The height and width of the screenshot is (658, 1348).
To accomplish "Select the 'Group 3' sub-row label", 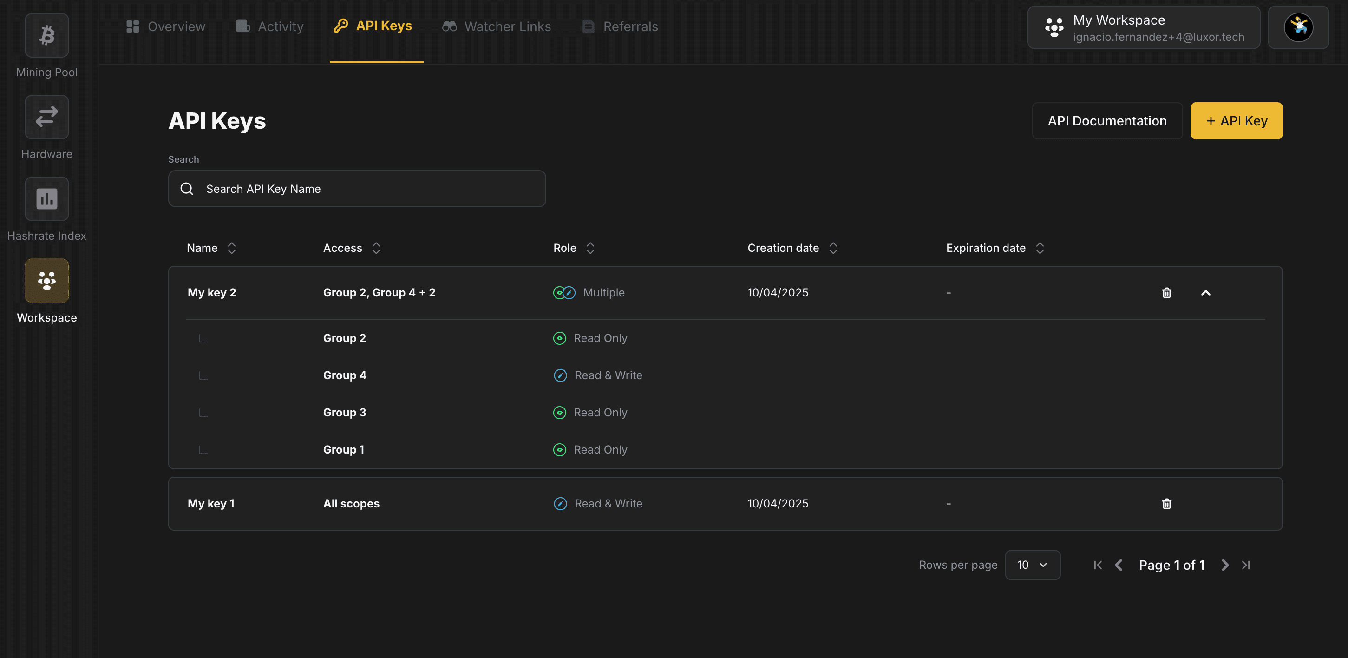I will [x=344, y=413].
